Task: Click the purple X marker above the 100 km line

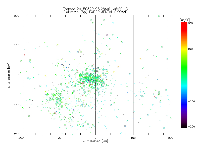Action: pos(107,35)
